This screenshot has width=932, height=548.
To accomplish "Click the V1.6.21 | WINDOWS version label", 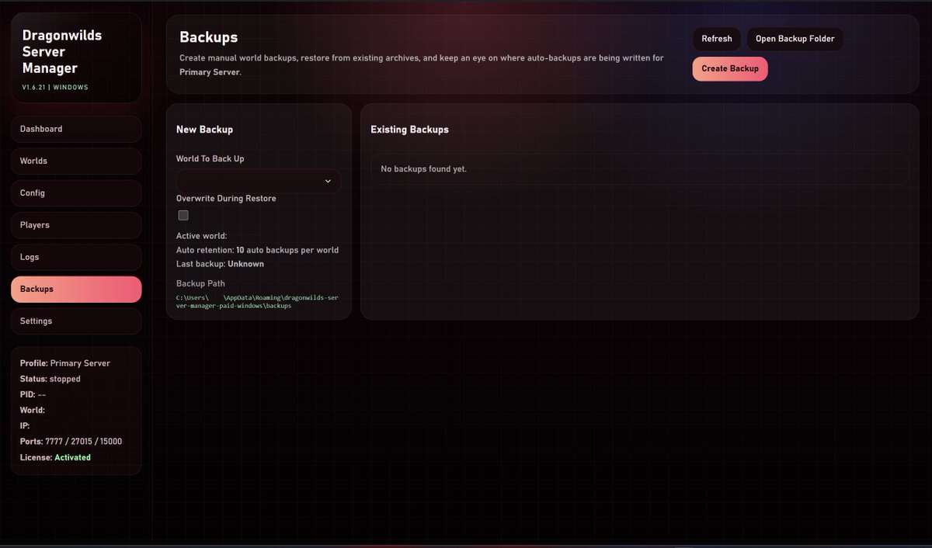I will point(55,87).
